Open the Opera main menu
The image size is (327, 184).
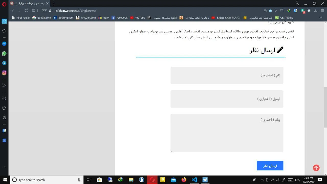click(4, 4)
